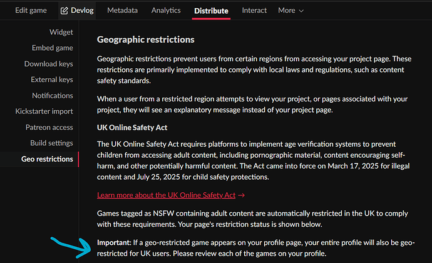
Task: Select Embed game sidebar item
Action: (x=53, y=48)
